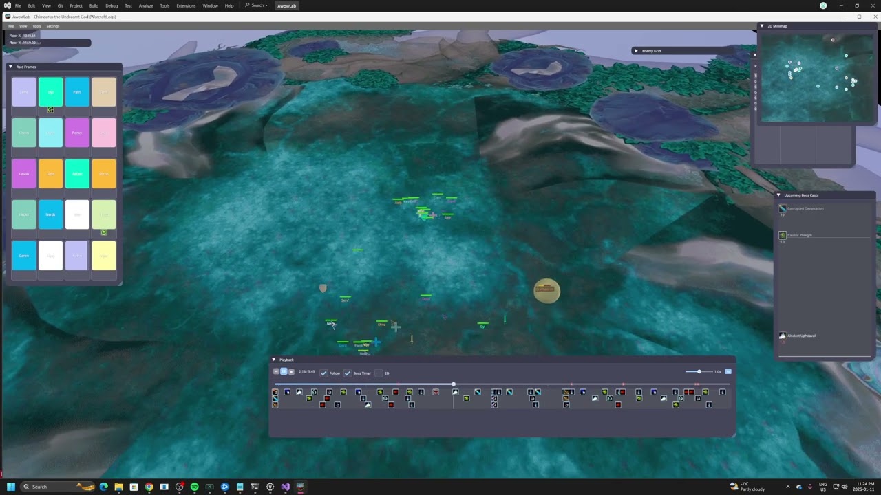Collapse the Upcoming Boss Casts panel
This screenshot has width=881, height=495.
pyautogui.click(x=778, y=195)
